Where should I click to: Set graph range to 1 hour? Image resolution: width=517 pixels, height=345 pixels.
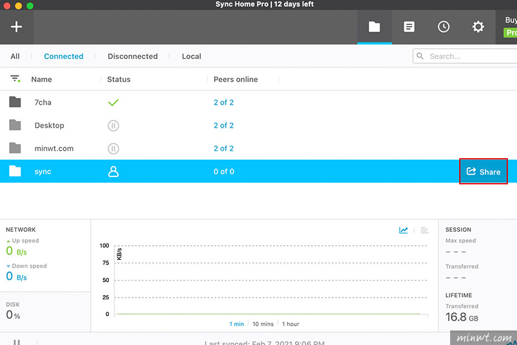tap(291, 324)
